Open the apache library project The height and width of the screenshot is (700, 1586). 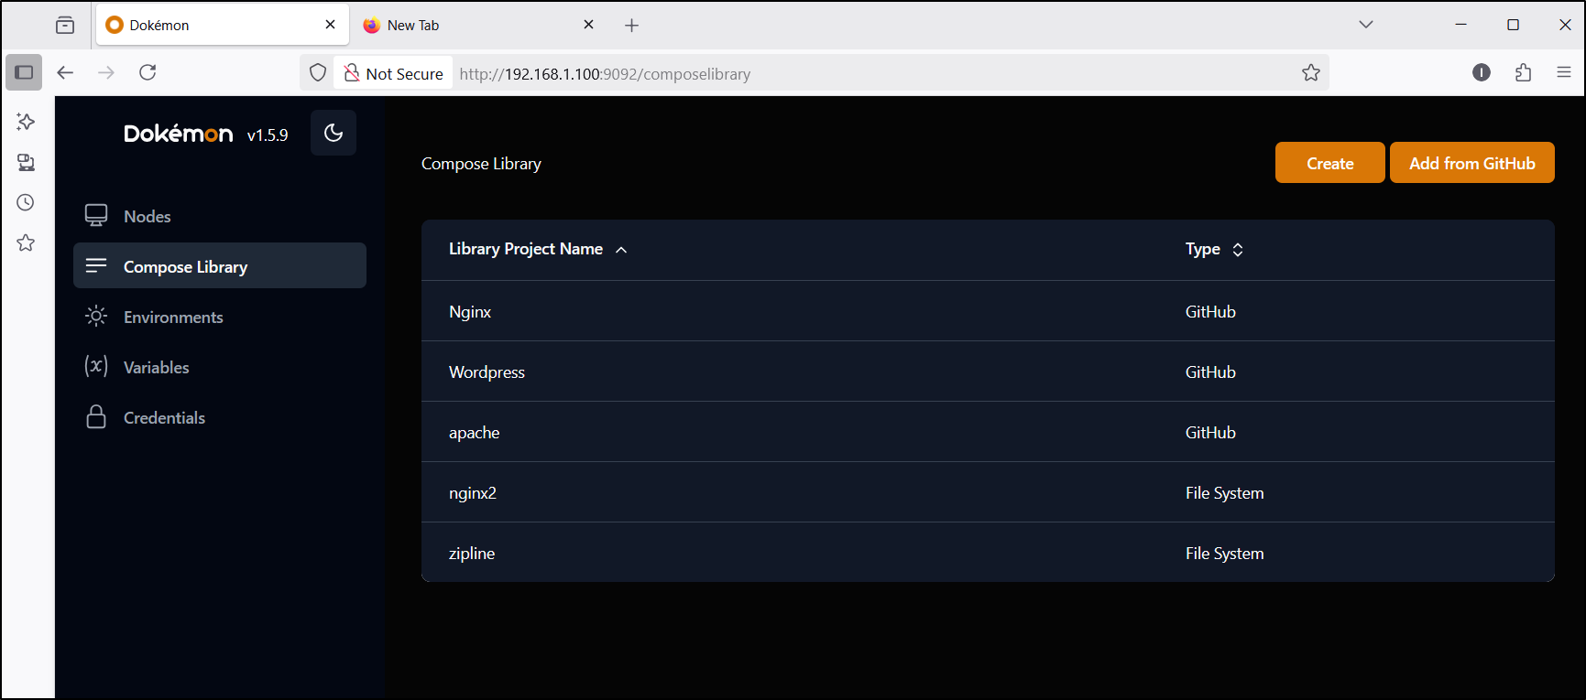(x=474, y=433)
